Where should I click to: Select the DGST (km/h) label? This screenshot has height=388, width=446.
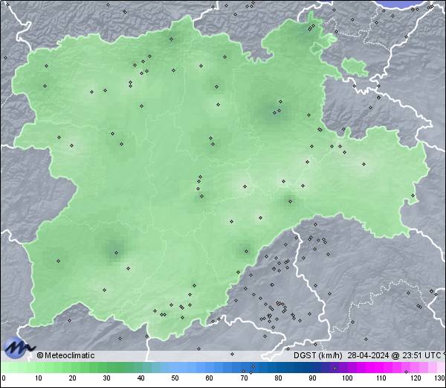[x=318, y=355]
